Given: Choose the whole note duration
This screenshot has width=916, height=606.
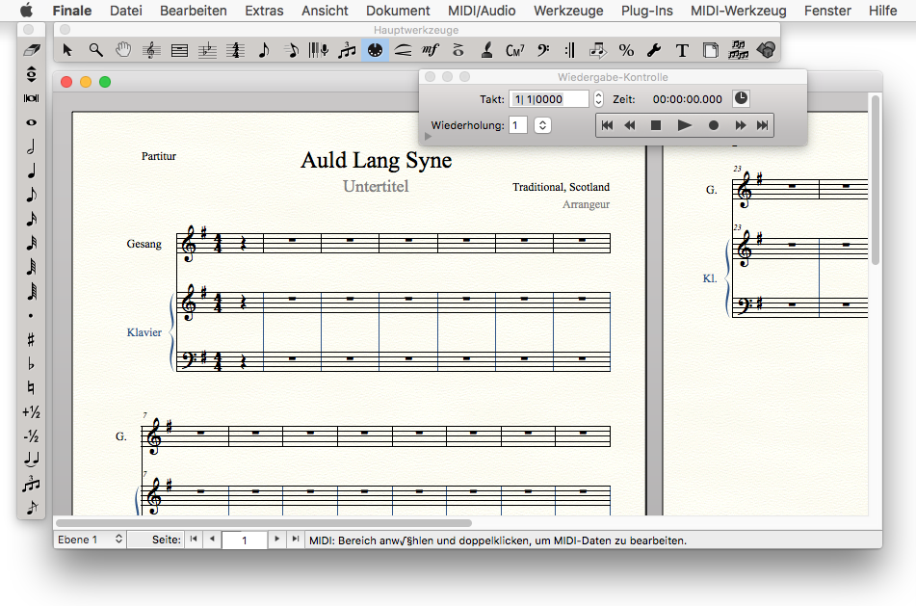Looking at the screenshot, I should pos(32,122).
